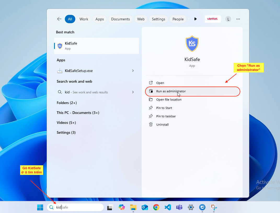The height and width of the screenshot is (213, 280).
Task: Click the Windows Start button
Action: [40, 208]
